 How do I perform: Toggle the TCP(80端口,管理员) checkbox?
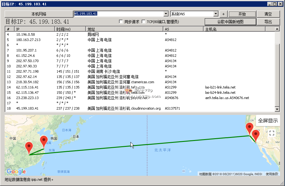point(143,22)
